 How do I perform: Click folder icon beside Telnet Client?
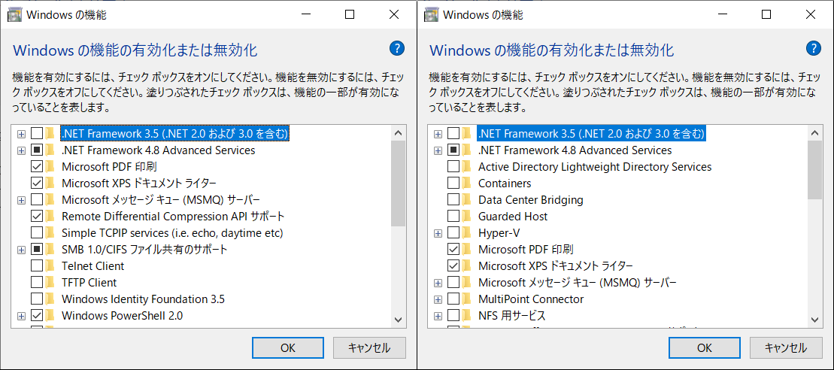[50, 265]
